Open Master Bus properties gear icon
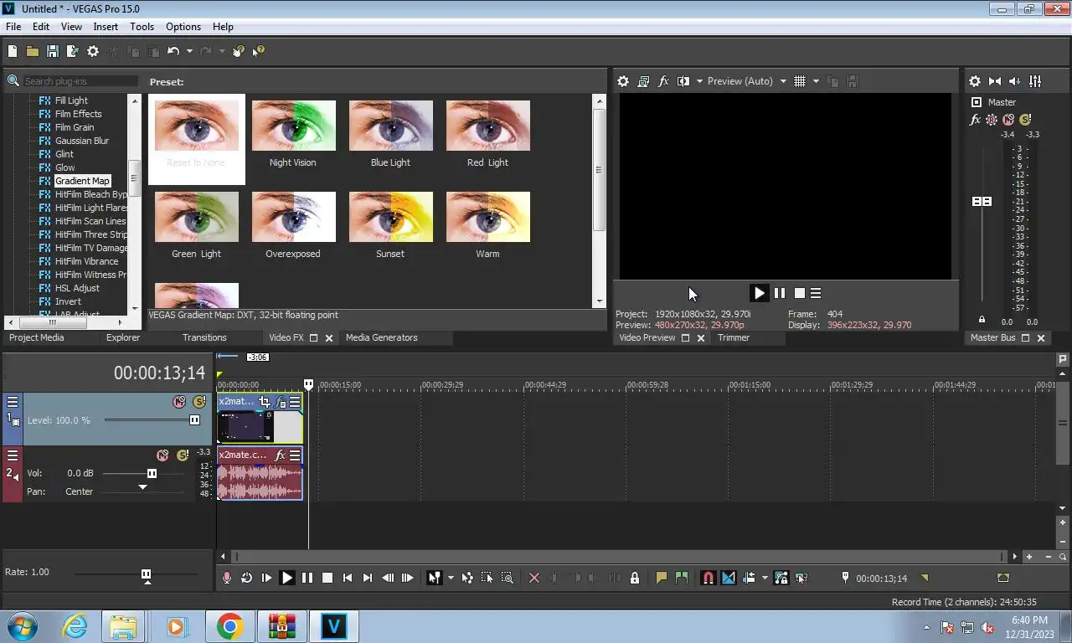Viewport: 1072px width, 643px height. (x=975, y=81)
